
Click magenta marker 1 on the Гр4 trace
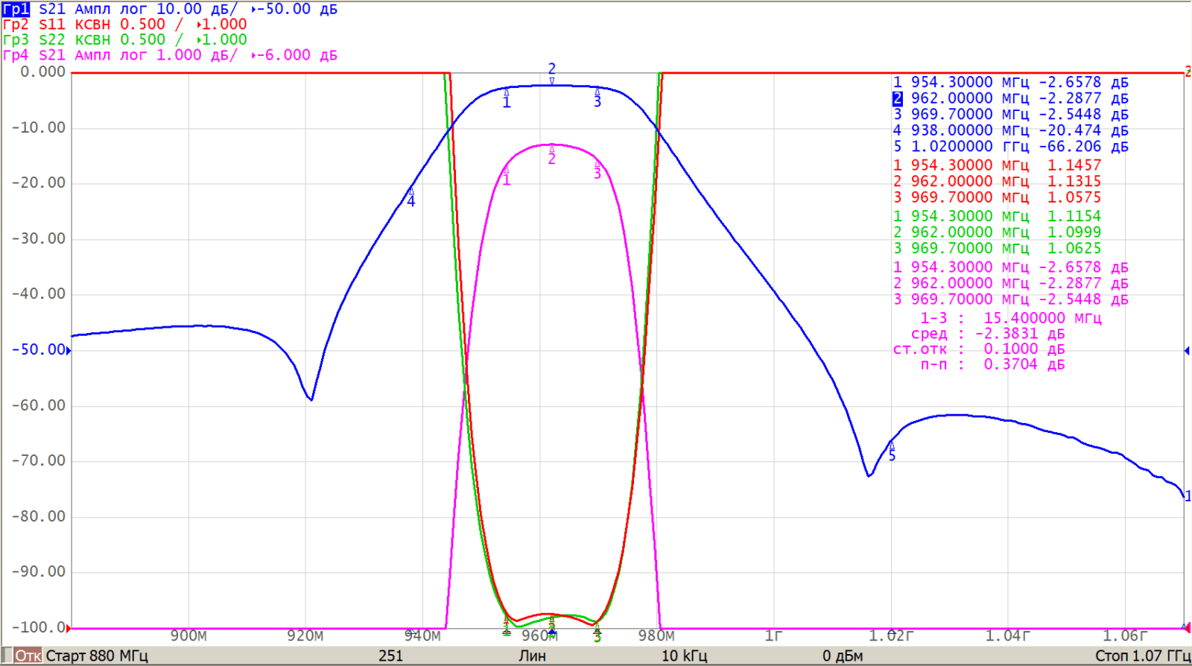pos(507,176)
